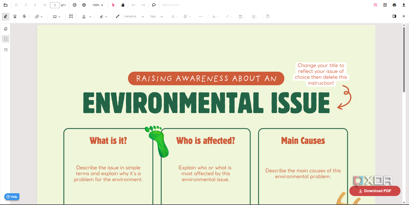Select the strikethrough annotation tool
Viewport: 409px width, 205px height.
pyautogui.click(x=24, y=16)
